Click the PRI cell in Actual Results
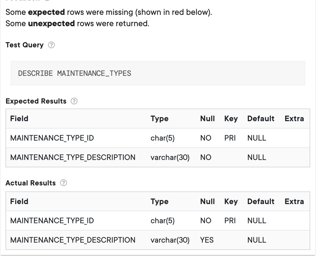This screenshot has height=258, width=319. click(230, 221)
